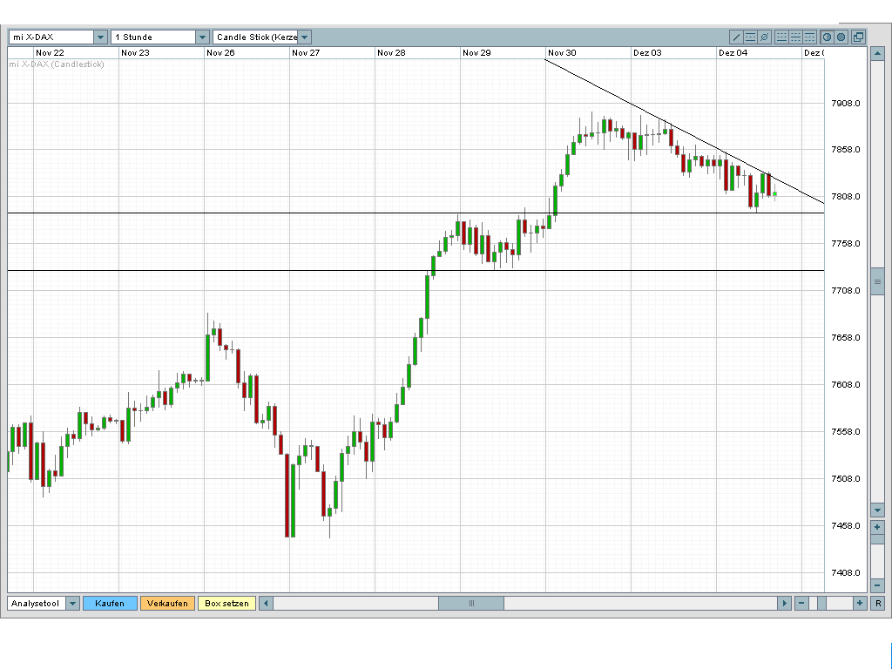Click the R reset button
The image size is (892, 669).
[x=878, y=603]
